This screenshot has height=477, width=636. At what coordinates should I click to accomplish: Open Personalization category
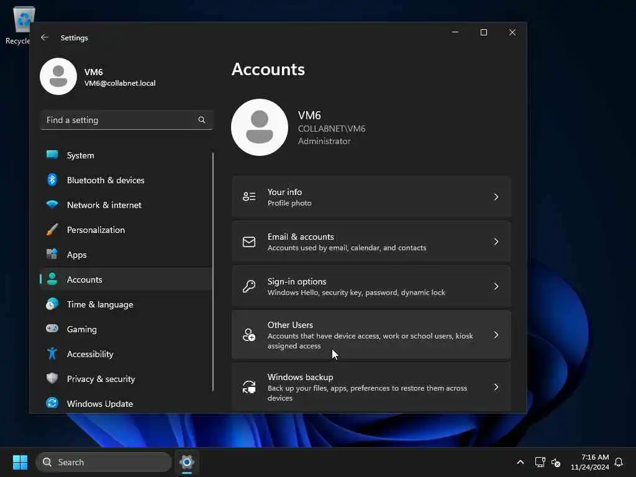pyautogui.click(x=126, y=230)
